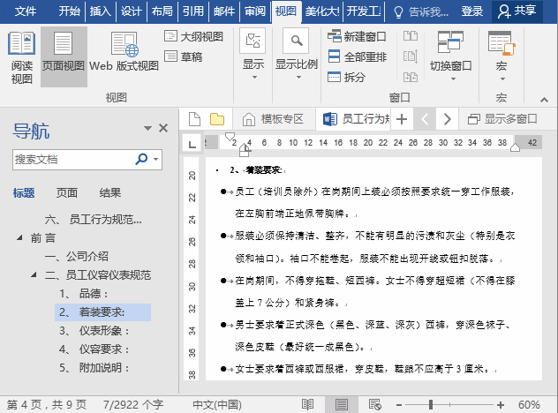
Task: Close the navigation pane
Action: click(163, 128)
